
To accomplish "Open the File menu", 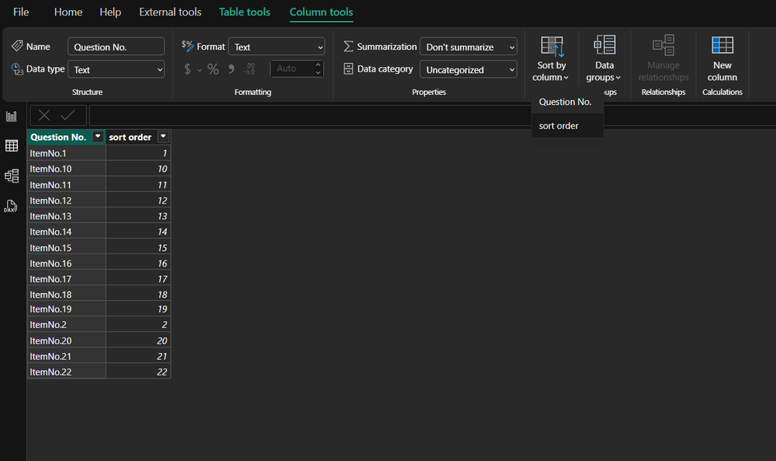I will [21, 12].
